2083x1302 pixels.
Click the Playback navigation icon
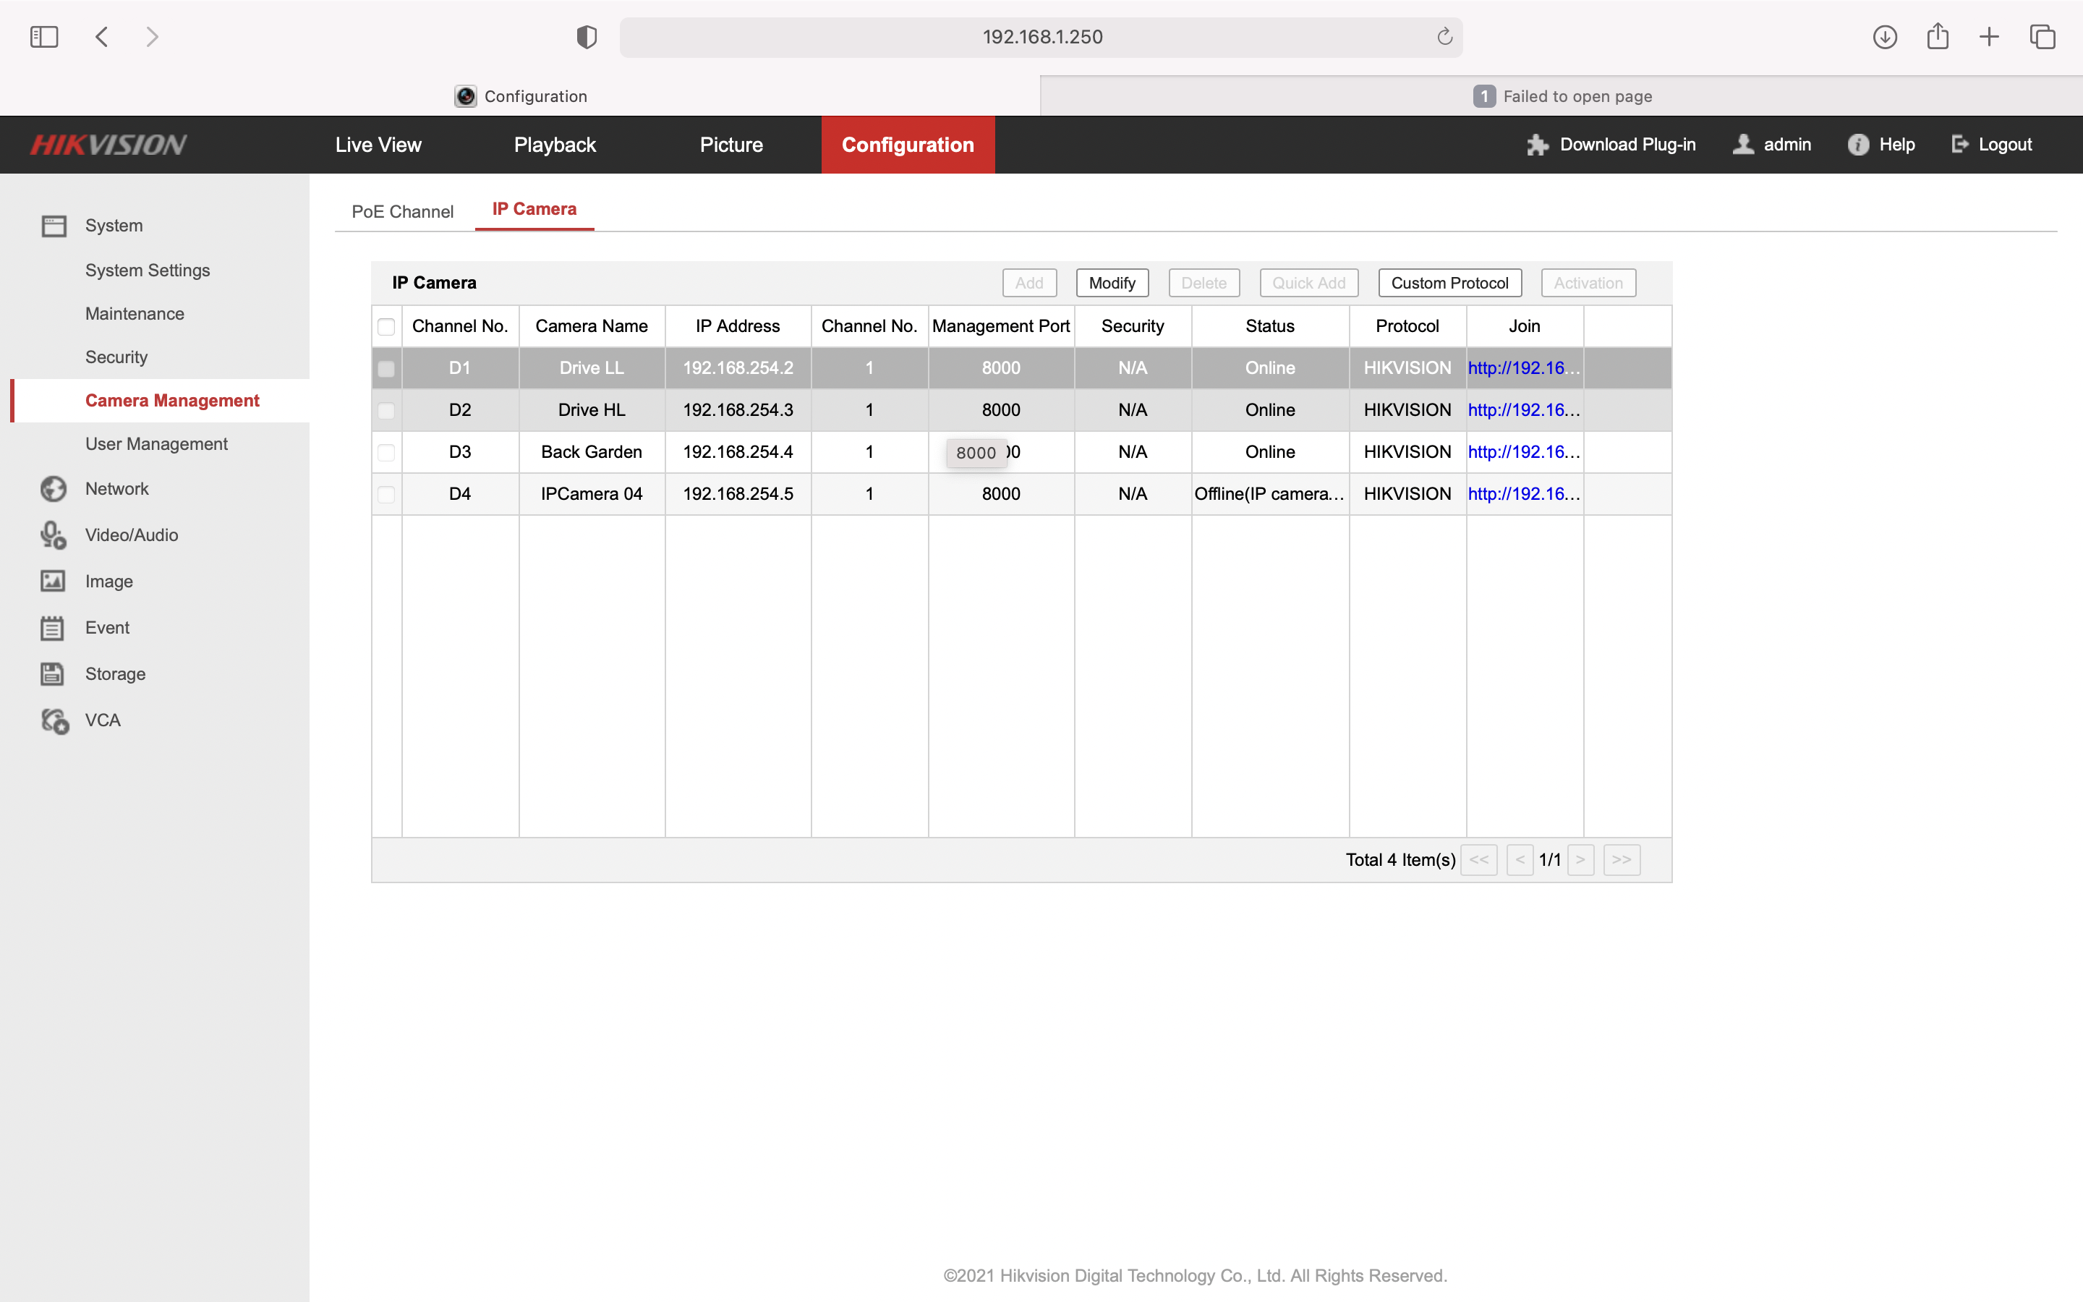(556, 144)
